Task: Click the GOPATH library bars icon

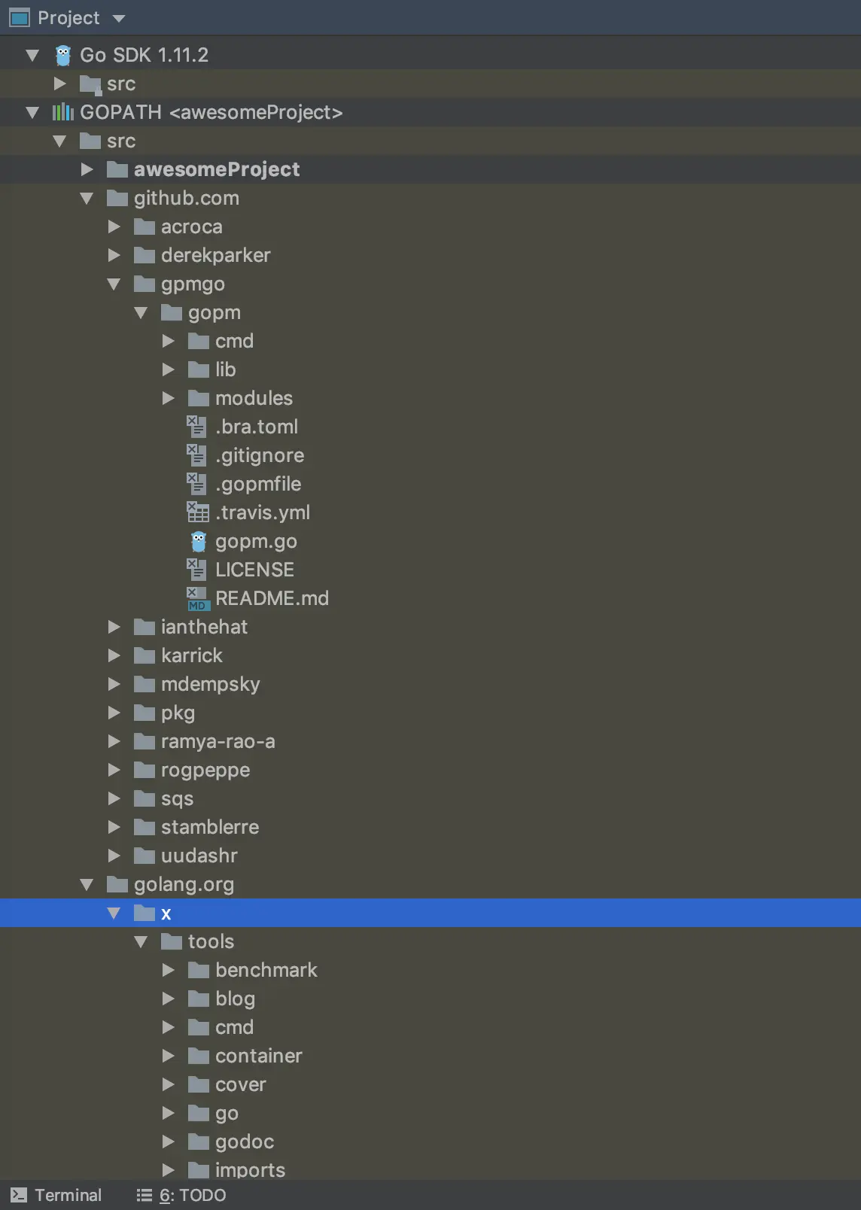Action: (x=62, y=112)
